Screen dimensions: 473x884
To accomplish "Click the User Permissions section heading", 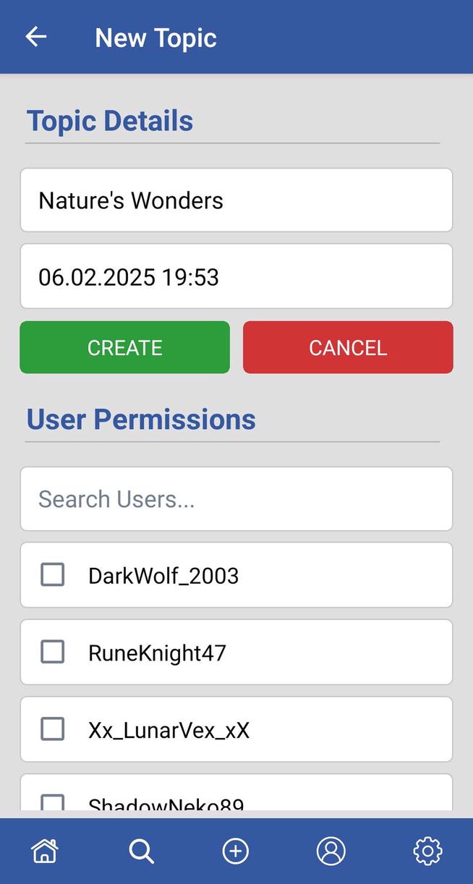I will point(140,419).
